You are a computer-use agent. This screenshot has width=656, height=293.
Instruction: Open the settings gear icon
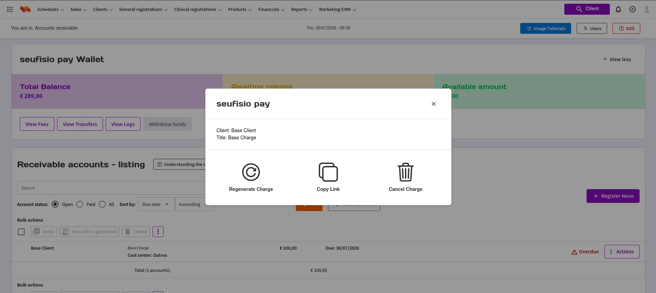tap(633, 10)
